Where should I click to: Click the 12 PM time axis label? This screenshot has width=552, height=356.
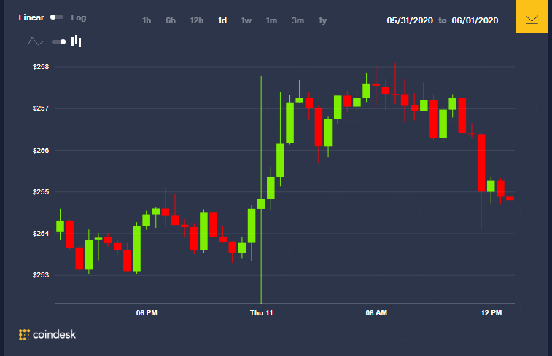491,313
